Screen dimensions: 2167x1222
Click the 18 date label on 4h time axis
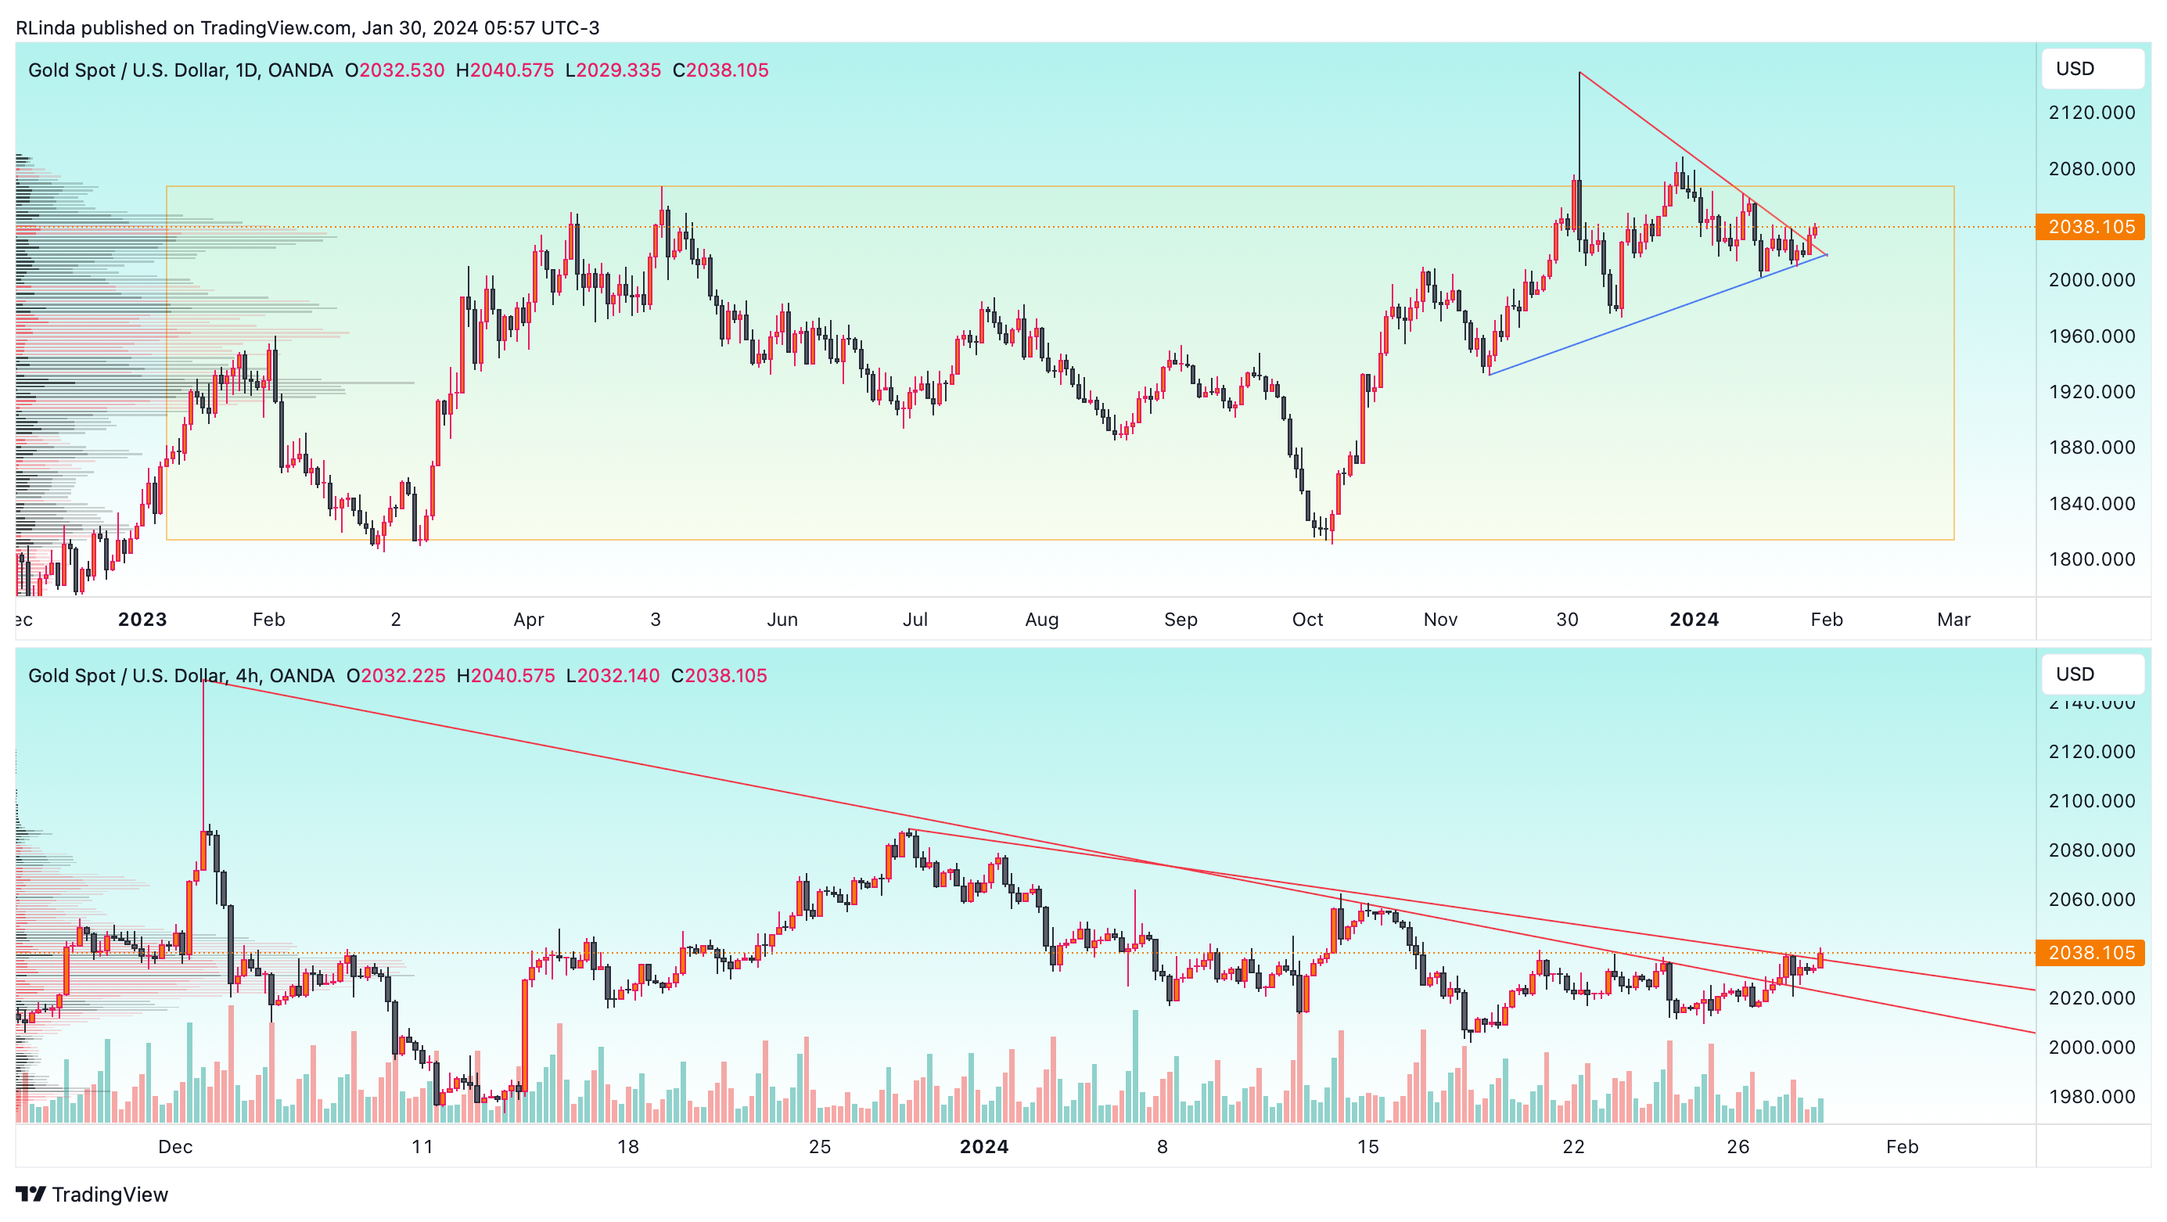tap(627, 1147)
